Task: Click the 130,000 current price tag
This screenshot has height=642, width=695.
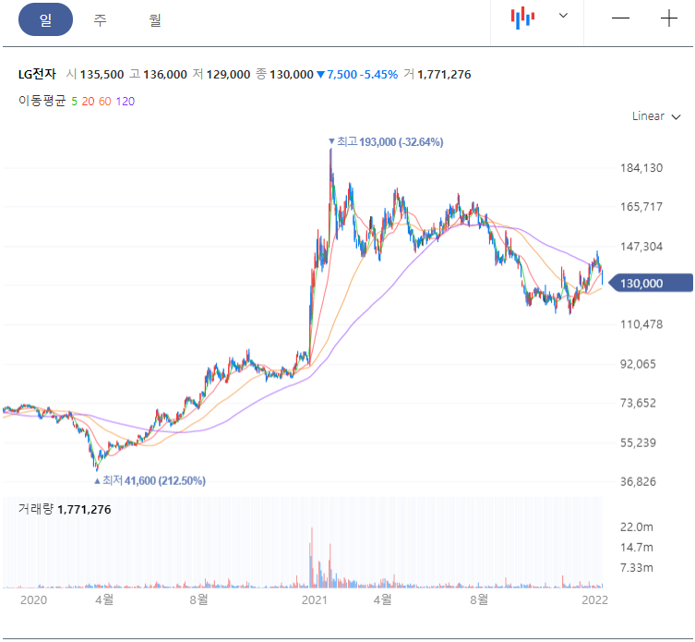Action: pyautogui.click(x=651, y=283)
